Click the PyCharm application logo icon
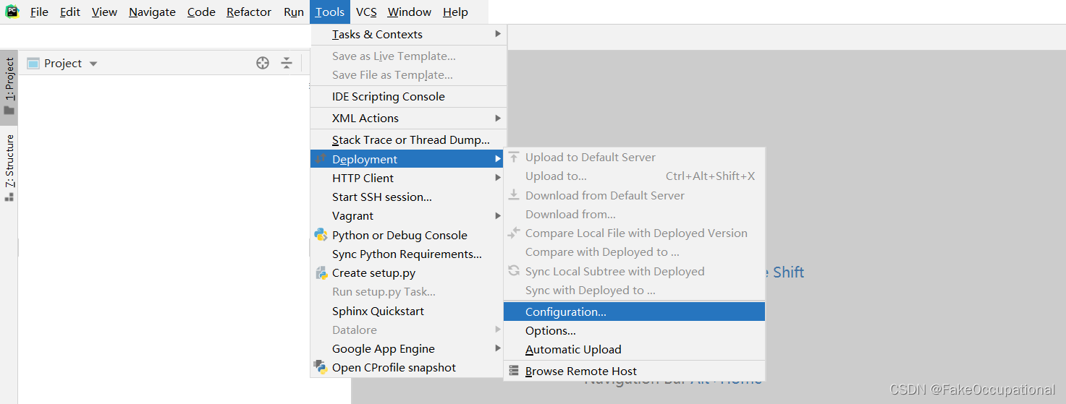The height and width of the screenshot is (404, 1066). coord(12,12)
